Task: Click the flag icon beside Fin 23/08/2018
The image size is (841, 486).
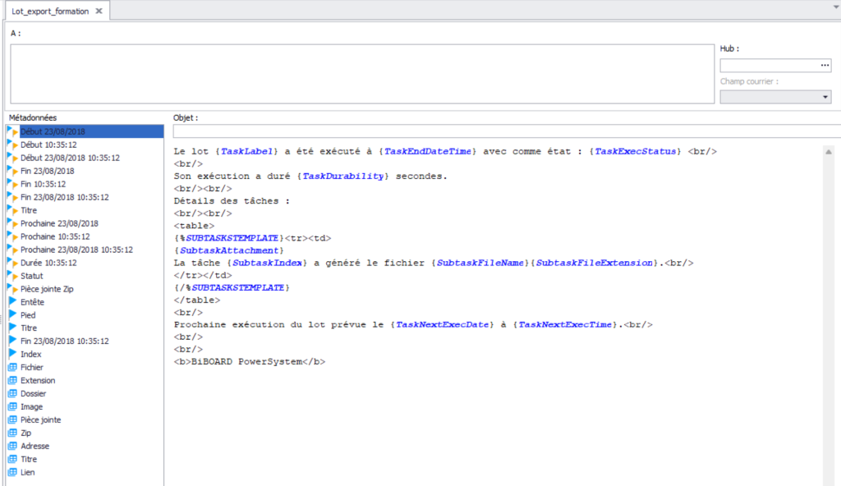Action: (12, 171)
